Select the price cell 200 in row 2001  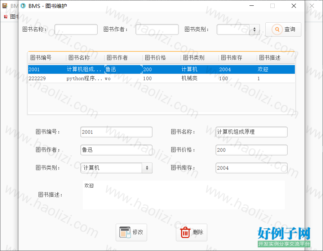coord(162,69)
